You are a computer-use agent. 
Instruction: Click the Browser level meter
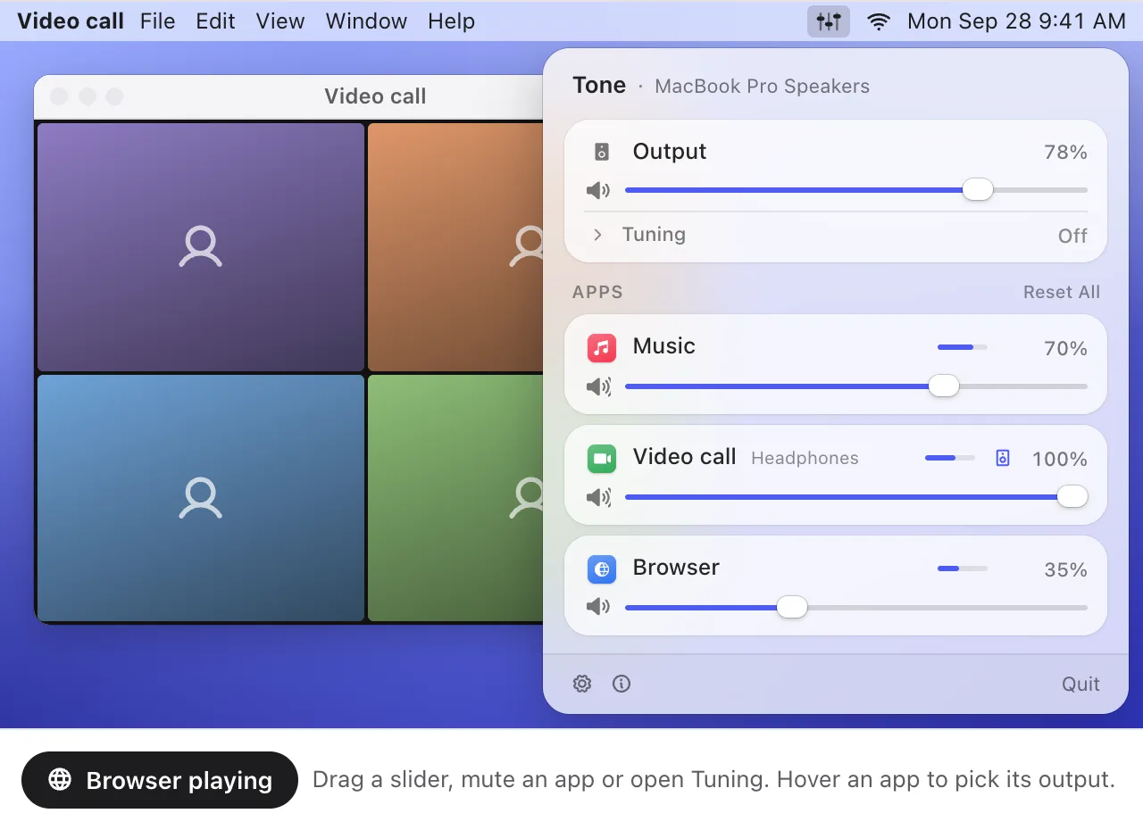coord(963,569)
